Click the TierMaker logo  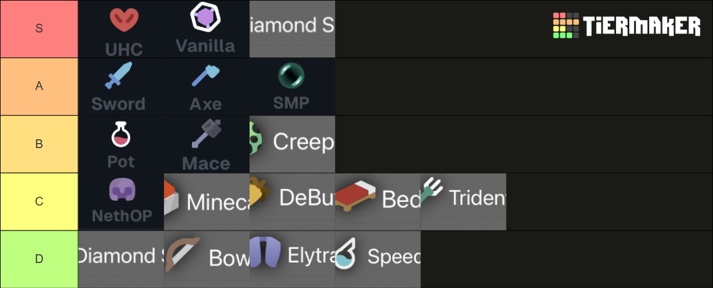pyautogui.click(x=627, y=26)
